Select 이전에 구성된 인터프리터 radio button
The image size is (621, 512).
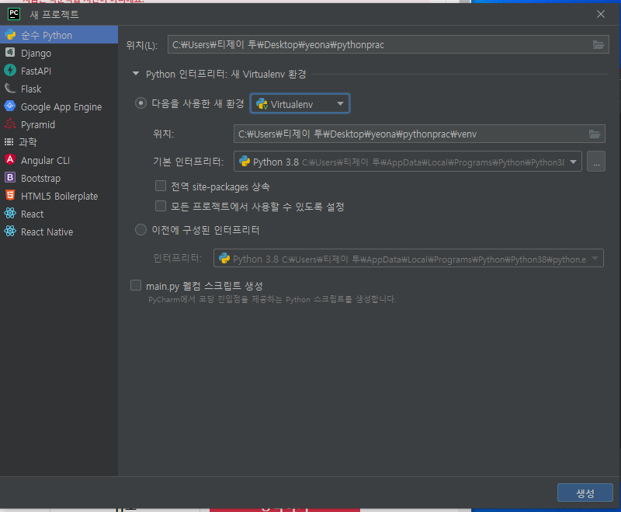coord(141,230)
